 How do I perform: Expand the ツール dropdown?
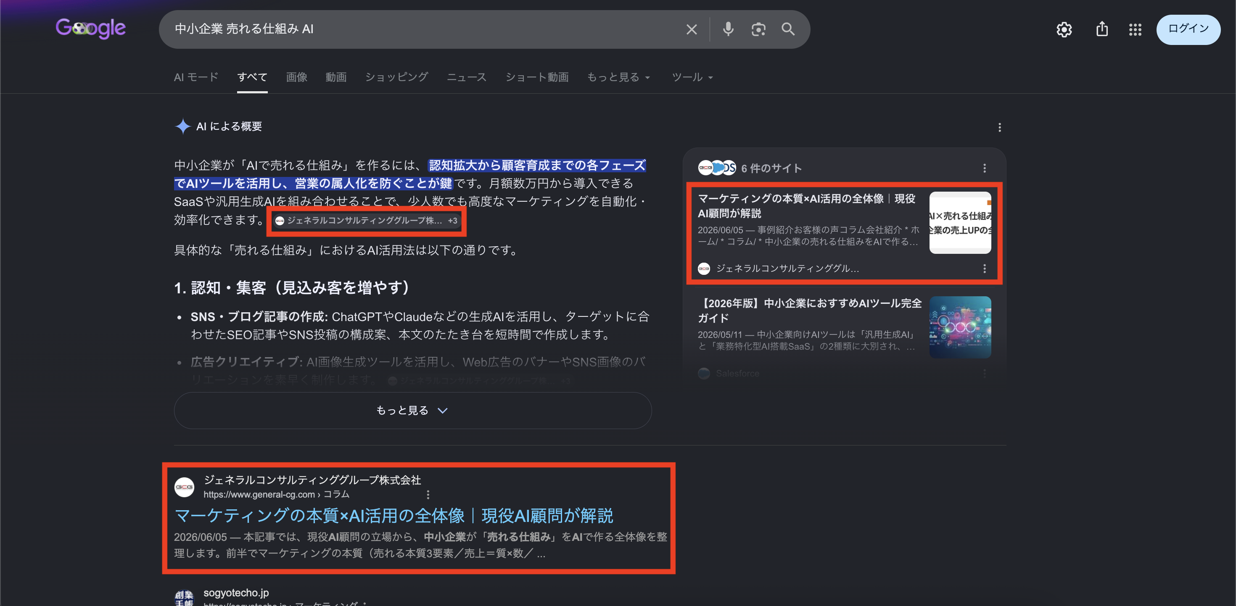tap(692, 77)
